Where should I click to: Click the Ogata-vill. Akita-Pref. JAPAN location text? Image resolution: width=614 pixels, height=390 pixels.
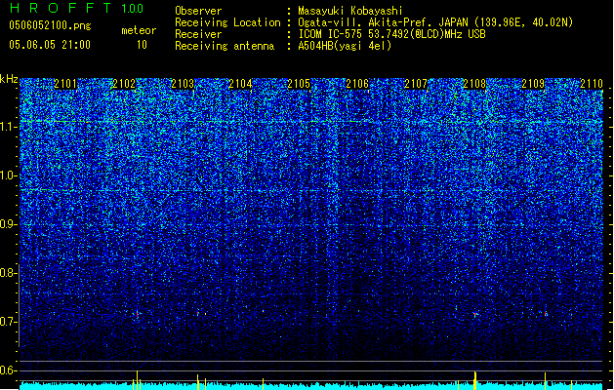[435, 22]
